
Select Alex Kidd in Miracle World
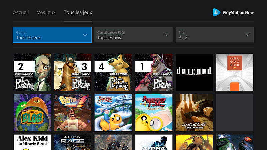pyautogui.click(x=32, y=142)
